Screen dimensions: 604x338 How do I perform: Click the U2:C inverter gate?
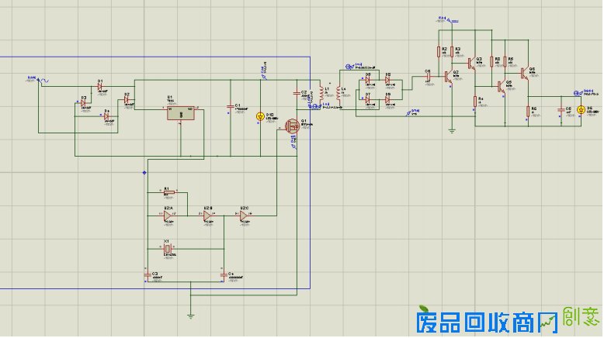point(245,216)
